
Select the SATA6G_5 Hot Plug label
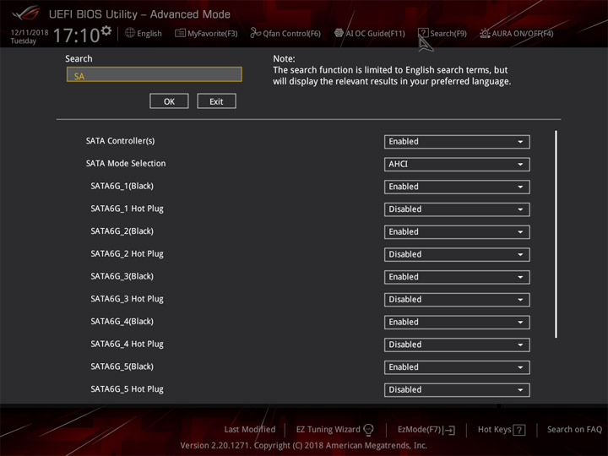click(128, 389)
